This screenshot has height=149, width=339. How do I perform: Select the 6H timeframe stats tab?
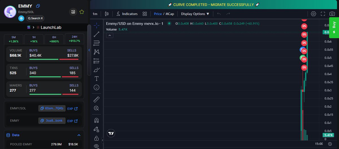click(54, 39)
